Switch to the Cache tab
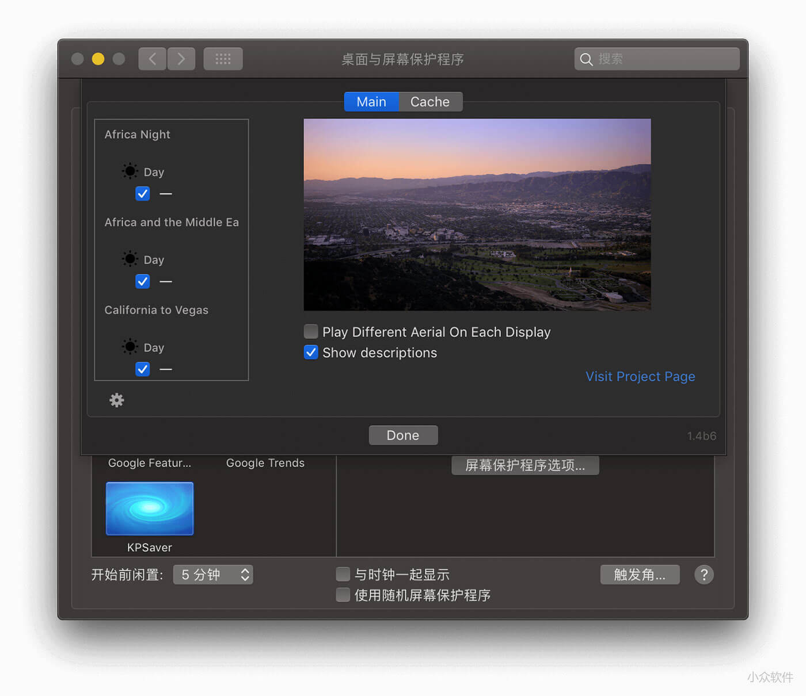Image resolution: width=806 pixels, height=696 pixels. [x=430, y=101]
